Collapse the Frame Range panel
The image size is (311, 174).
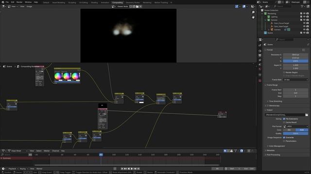click(x=272, y=85)
